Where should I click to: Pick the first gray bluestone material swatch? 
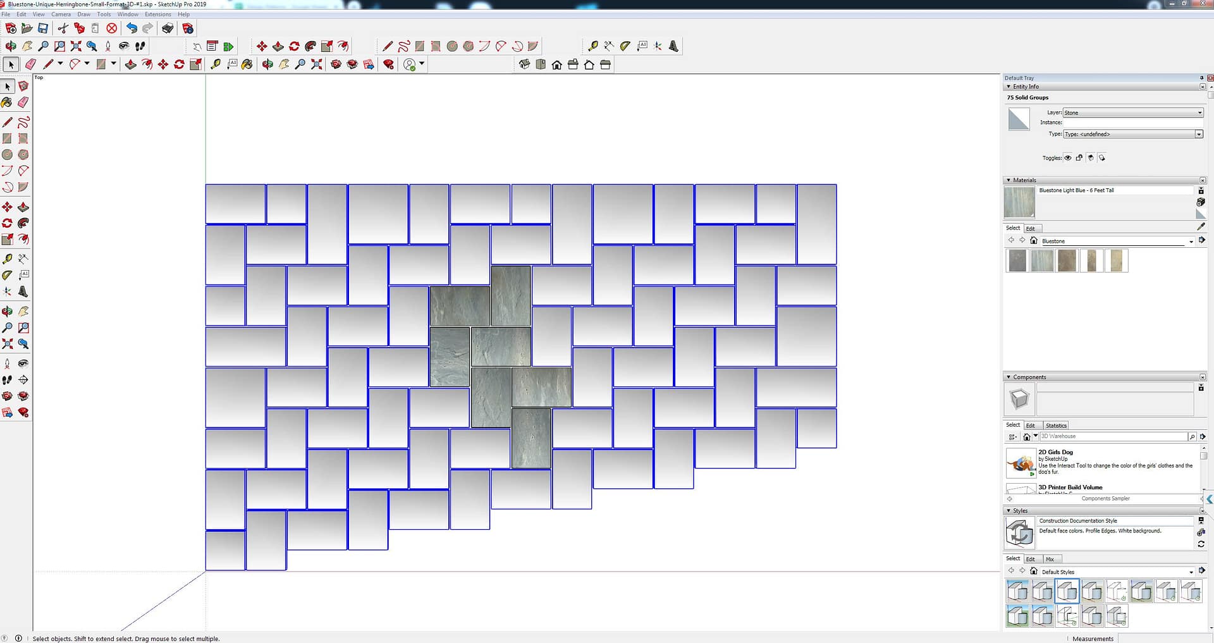point(1017,260)
